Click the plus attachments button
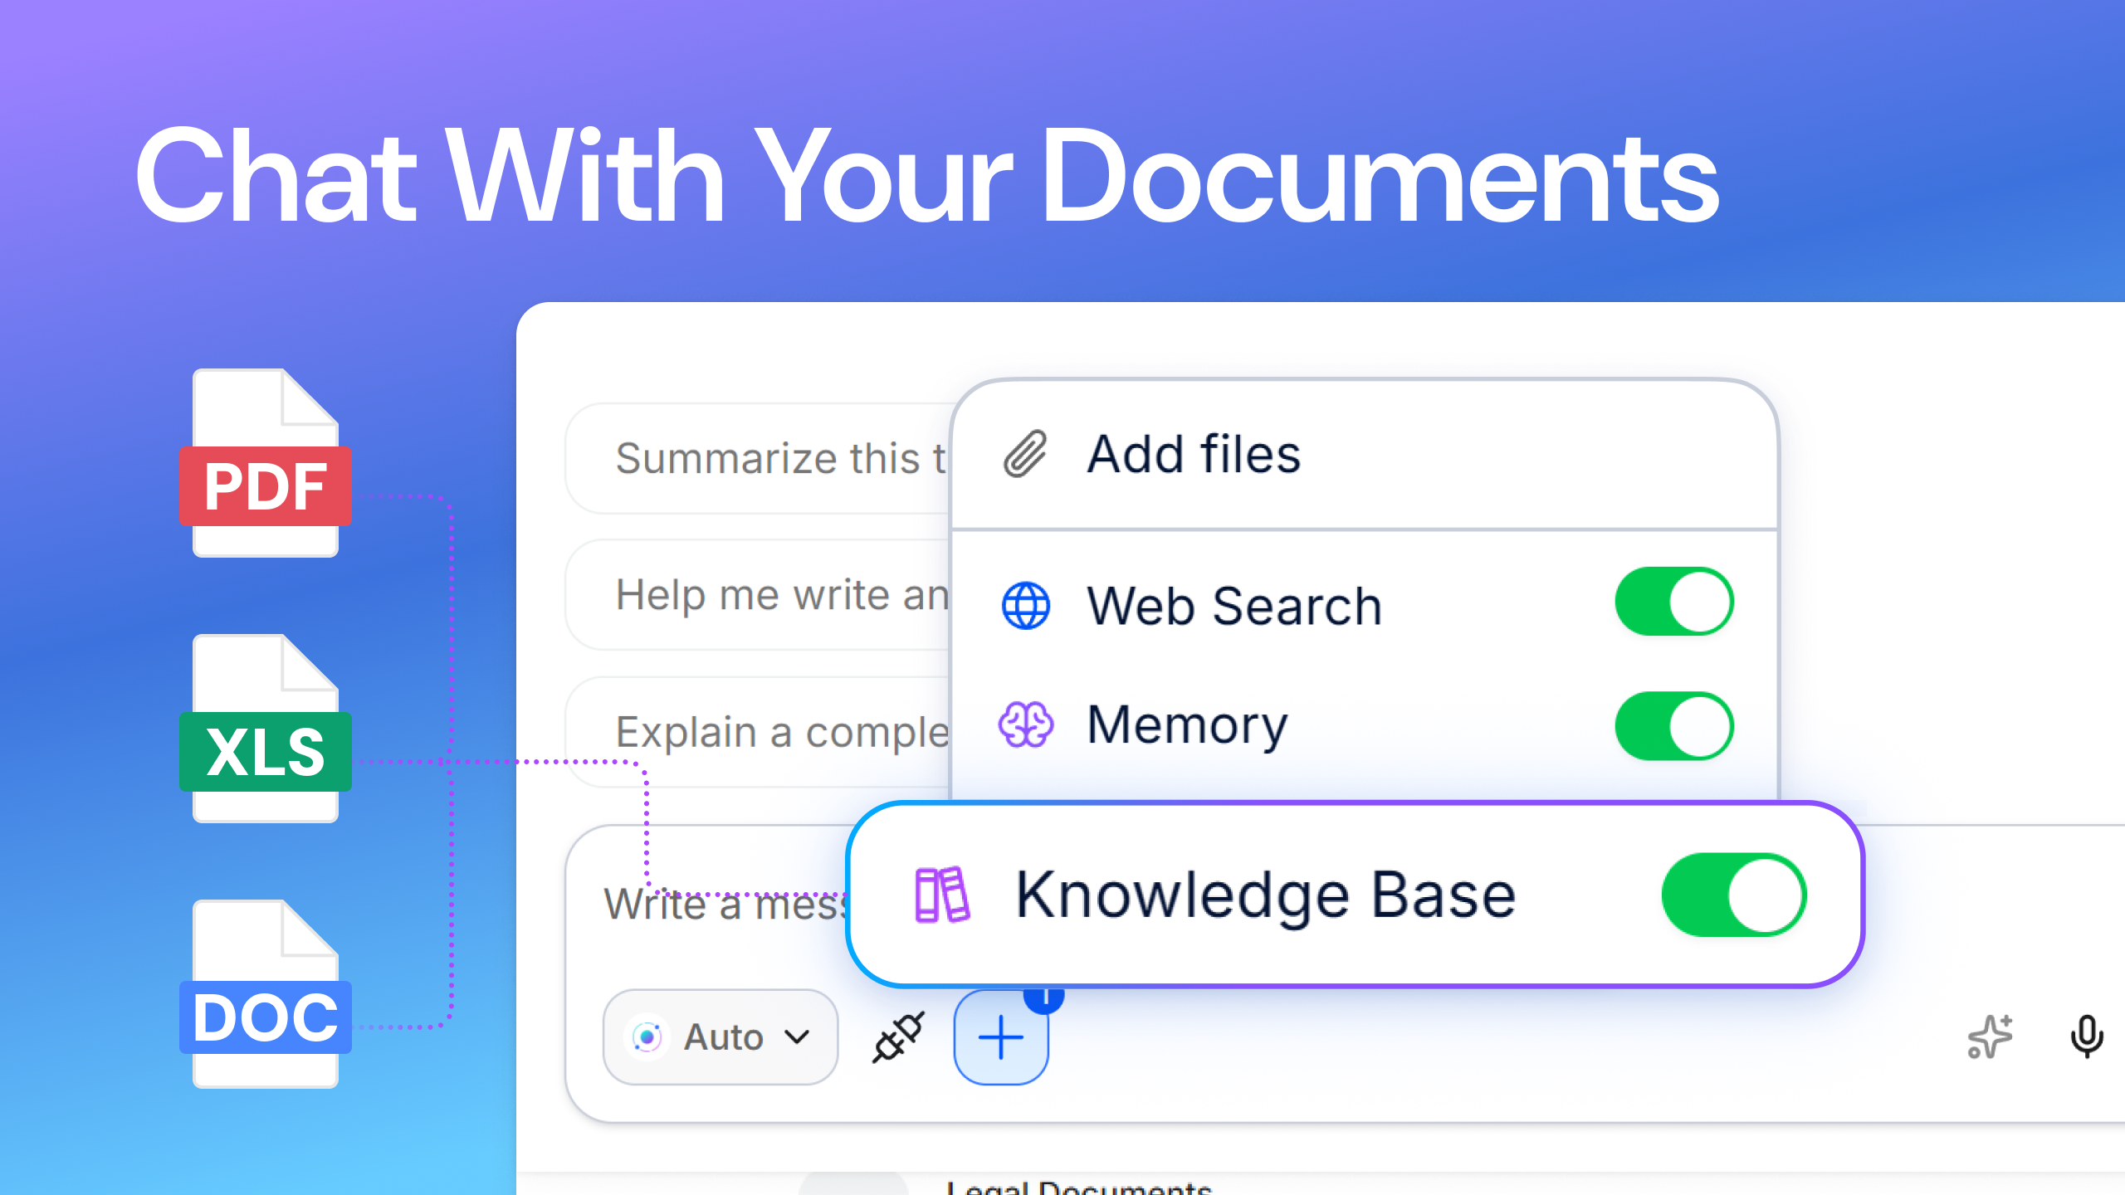The height and width of the screenshot is (1195, 2125). tap(1000, 1036)
